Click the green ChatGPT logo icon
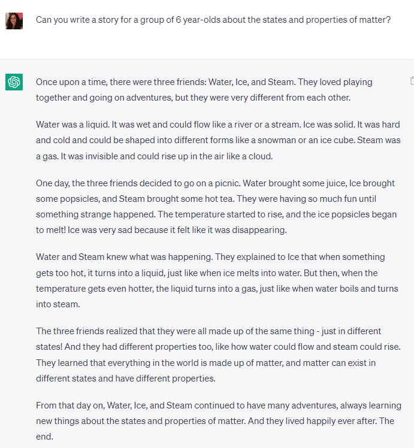 (14, 82)
